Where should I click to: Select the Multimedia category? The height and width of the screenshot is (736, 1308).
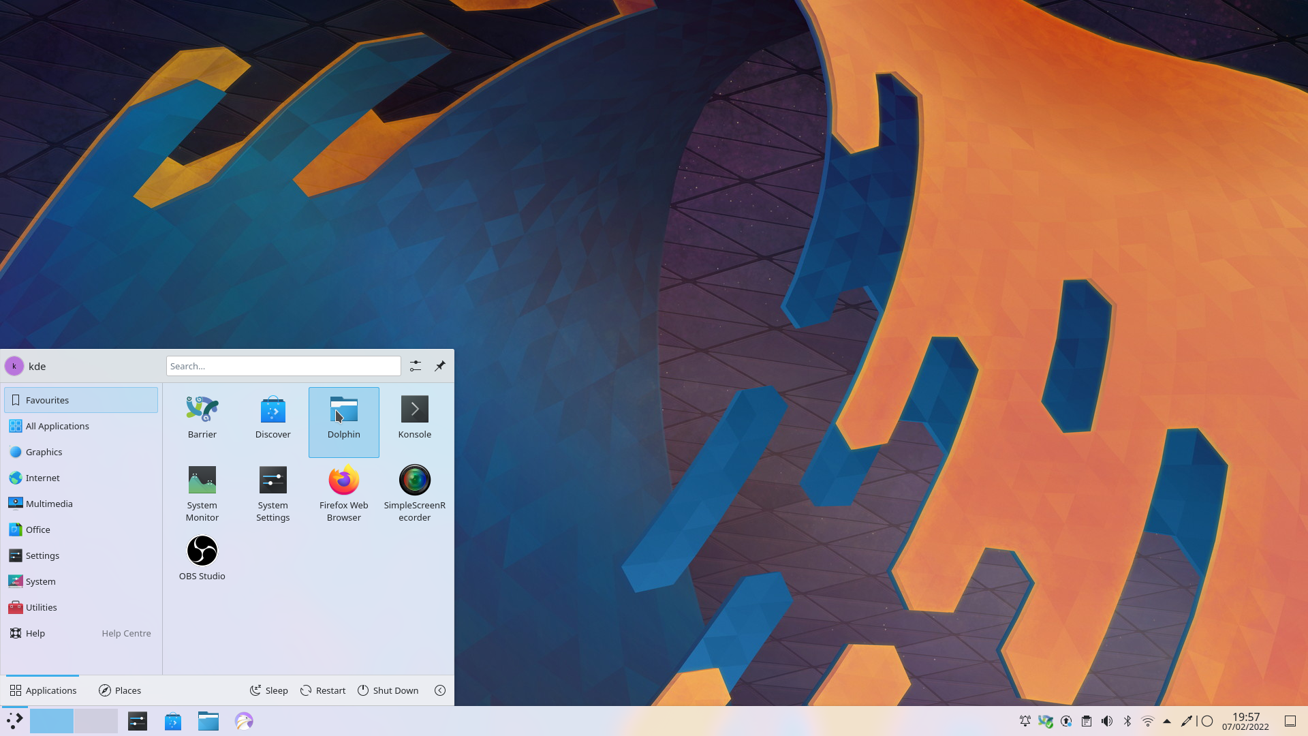pyautogui.click(x=49, y=504)
